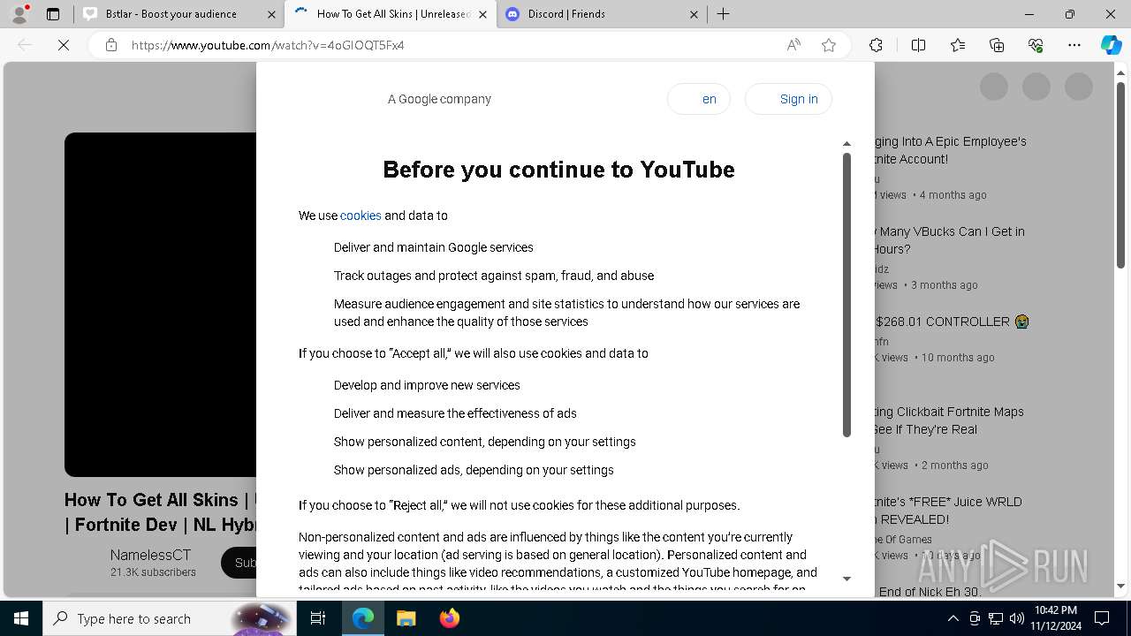Click 'Show personalized content, depending on your settings'
The height and width of the screenshot is (636, 1131).
pos(485,442)
